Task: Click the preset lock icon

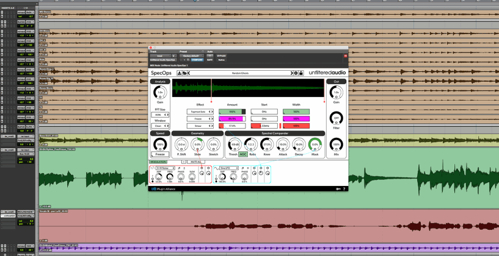Action: point(300,73)
